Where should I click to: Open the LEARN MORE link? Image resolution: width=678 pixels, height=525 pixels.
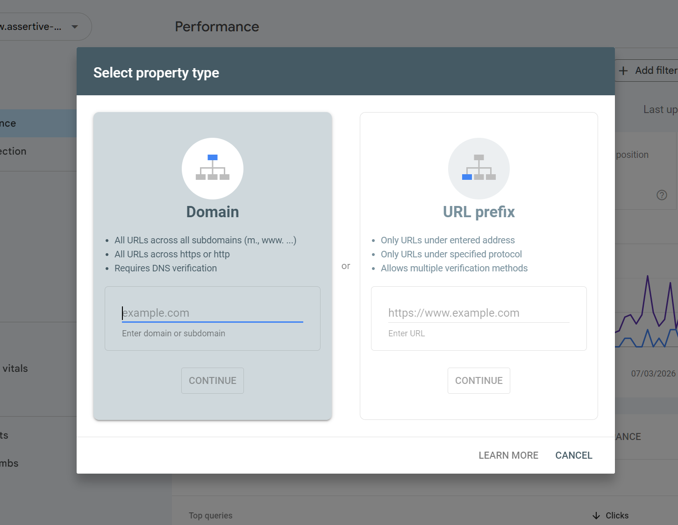tap(508, 455)
